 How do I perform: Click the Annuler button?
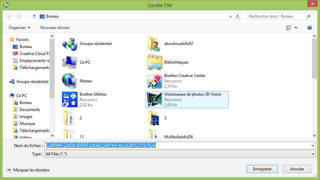click(297, 169)
